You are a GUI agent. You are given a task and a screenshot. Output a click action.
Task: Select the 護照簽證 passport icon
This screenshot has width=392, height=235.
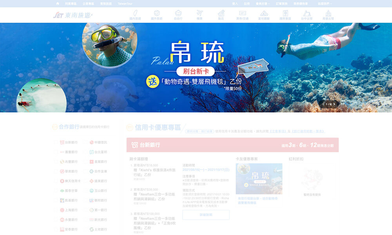pyautogui.click(x=285, y=15)
